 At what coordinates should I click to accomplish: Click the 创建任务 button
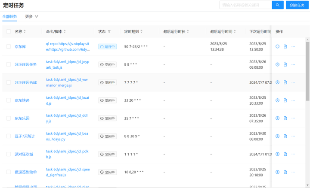[x=297, y=5]
